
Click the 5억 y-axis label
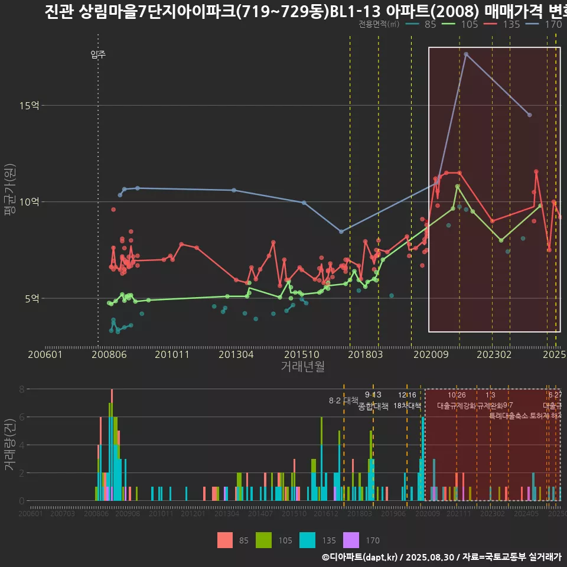click(32, 298)
